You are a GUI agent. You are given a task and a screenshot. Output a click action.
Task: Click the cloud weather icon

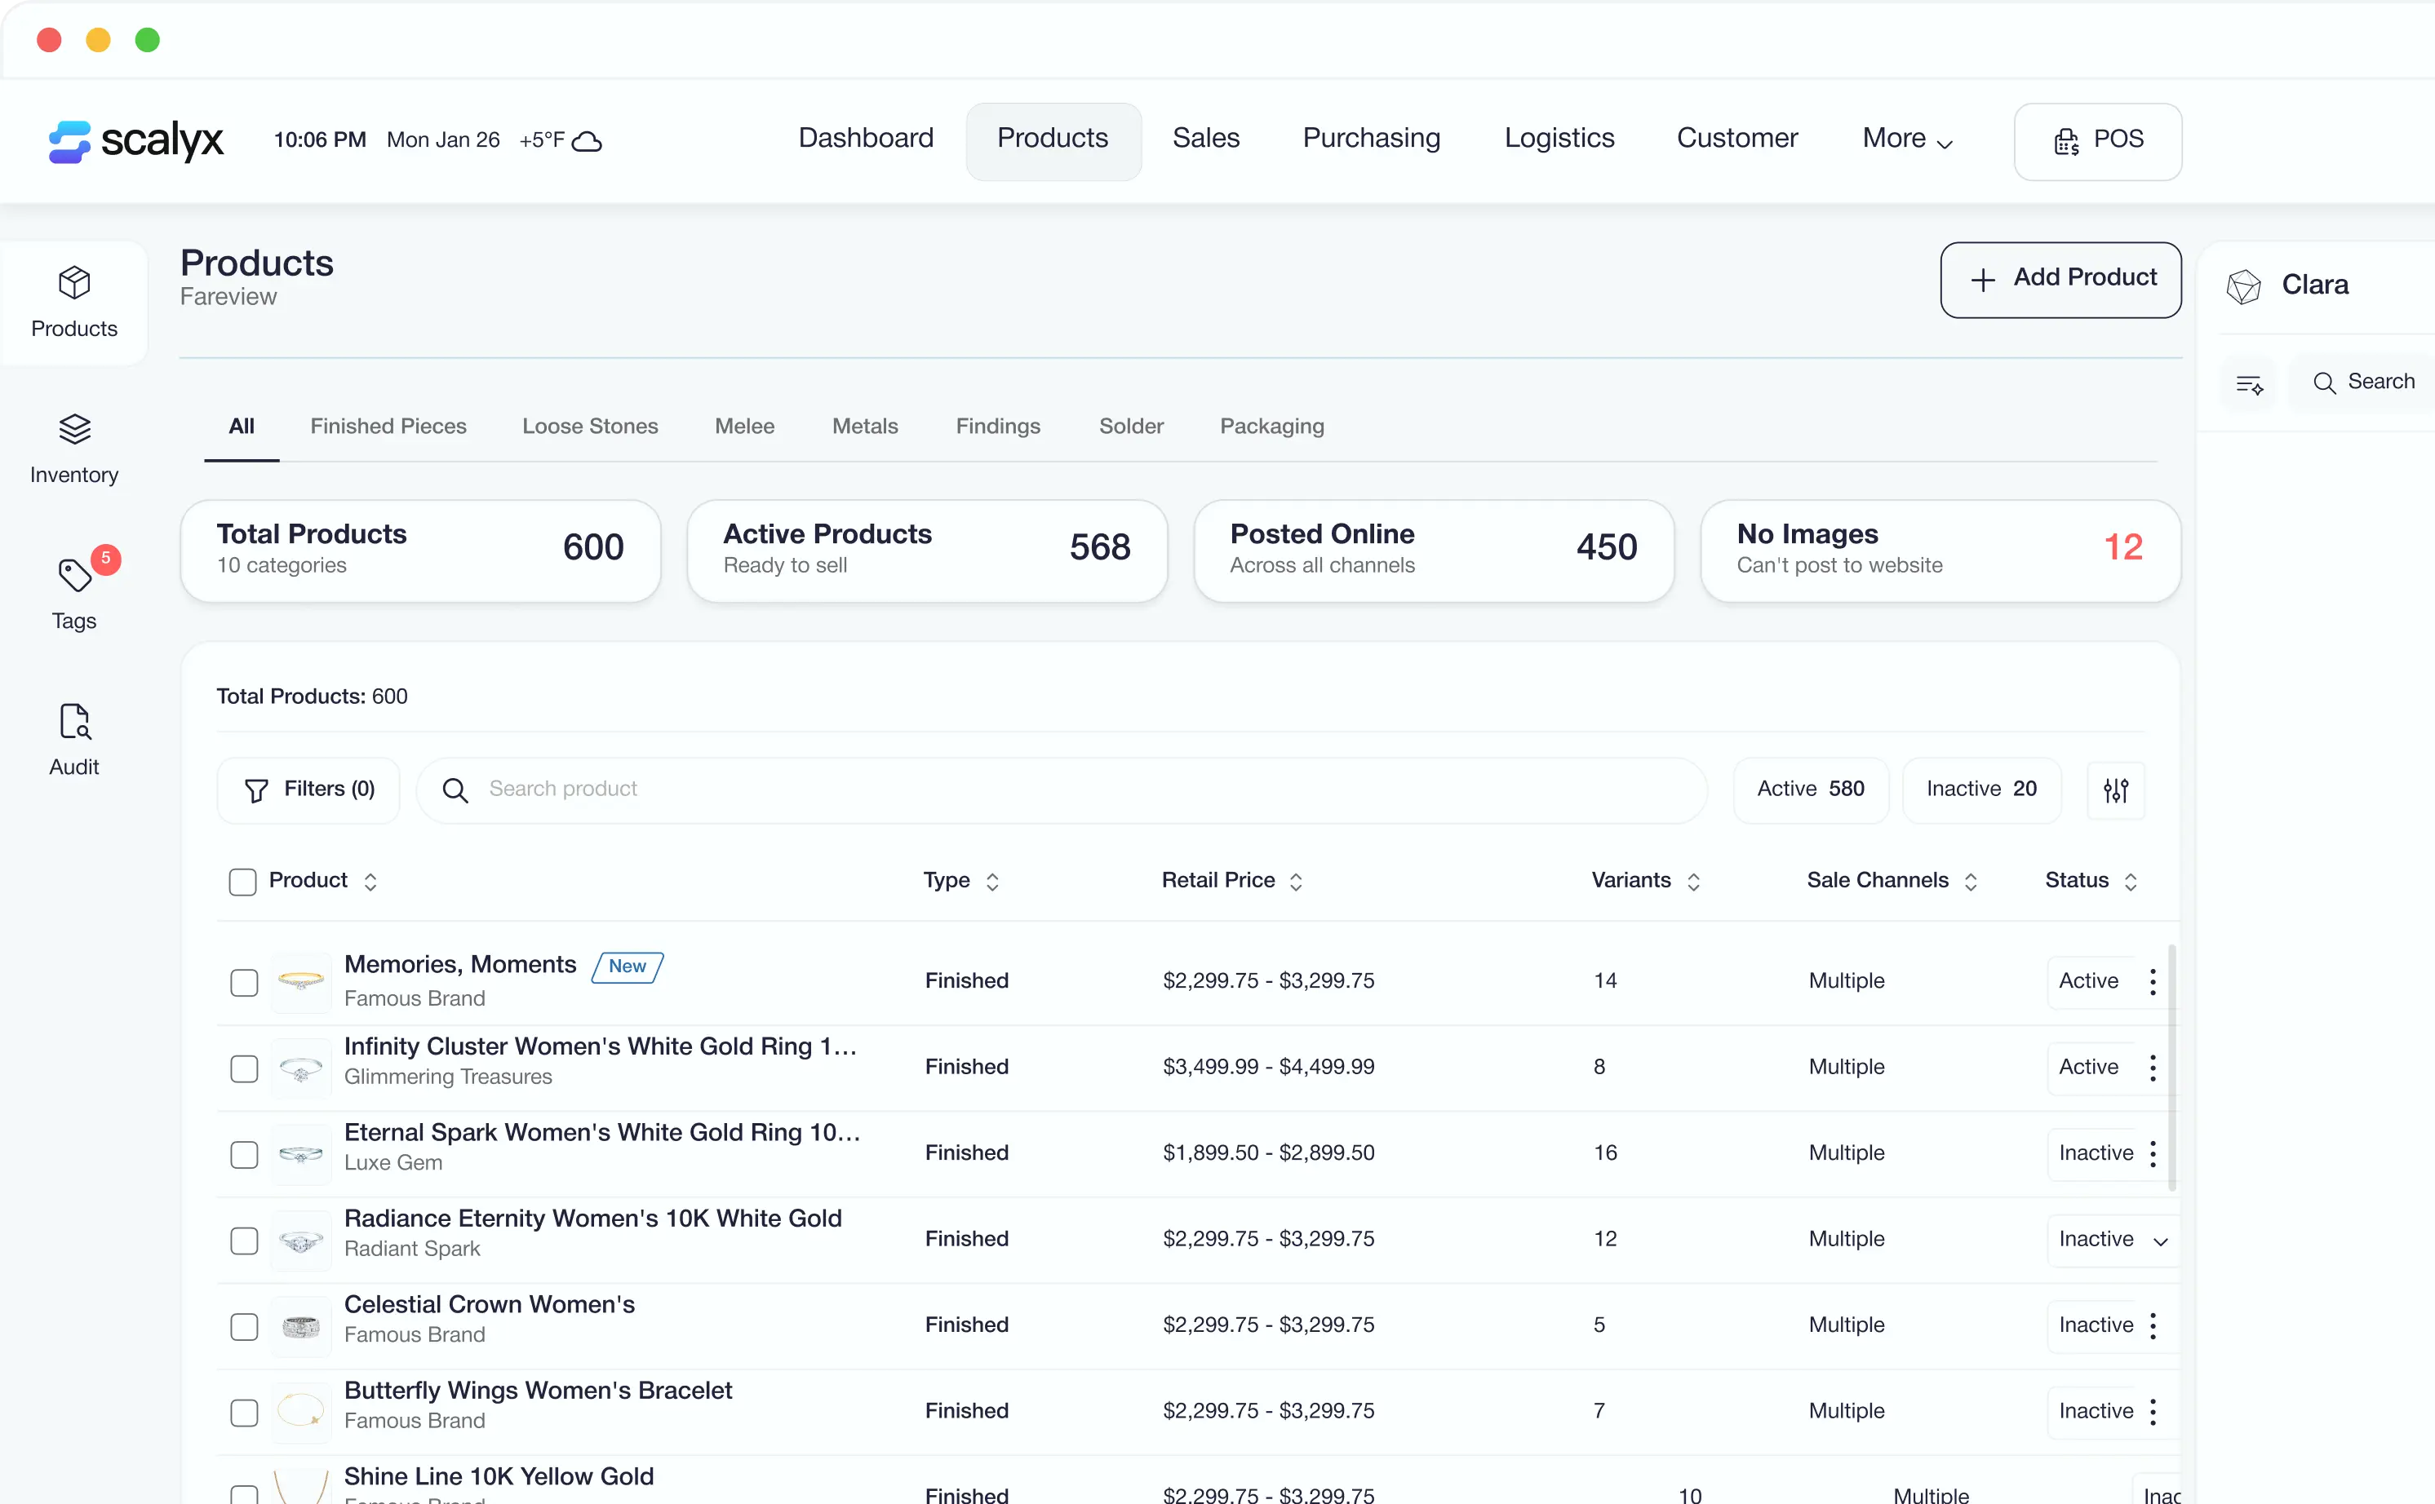(x=588, y=141)
